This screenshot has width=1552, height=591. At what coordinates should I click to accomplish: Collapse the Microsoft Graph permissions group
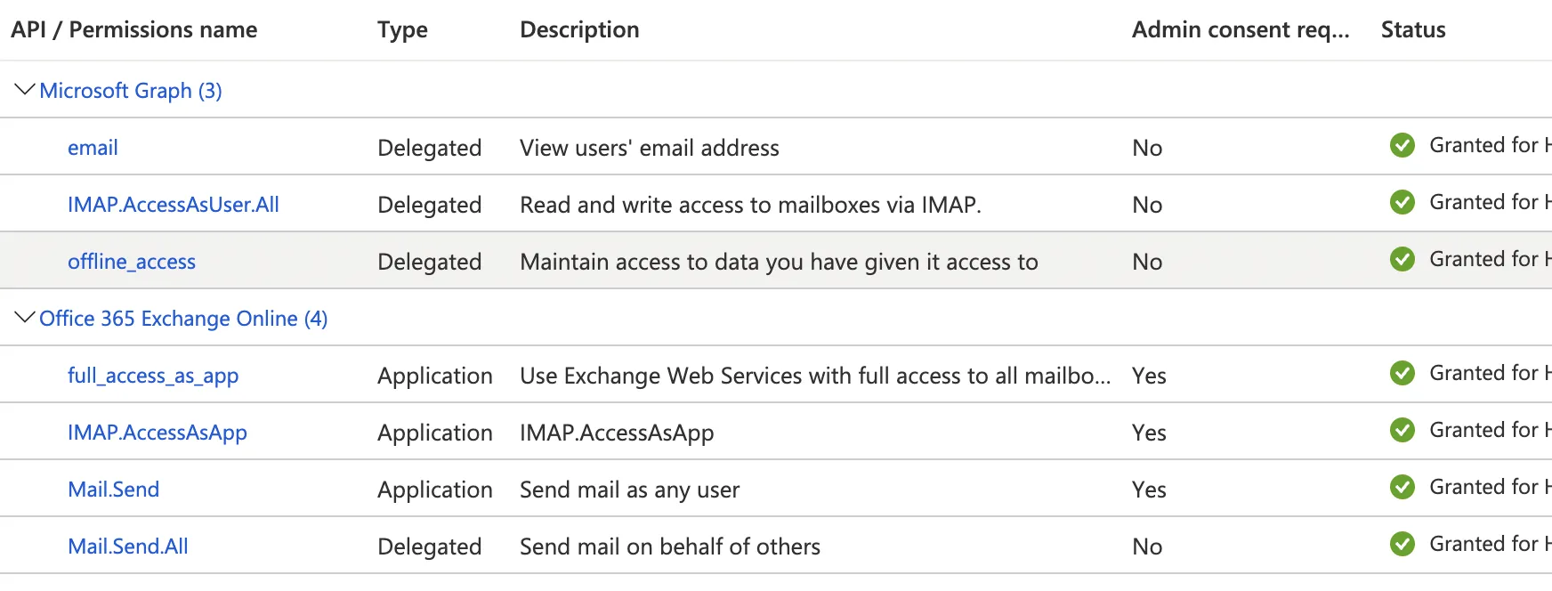[25, 90]
